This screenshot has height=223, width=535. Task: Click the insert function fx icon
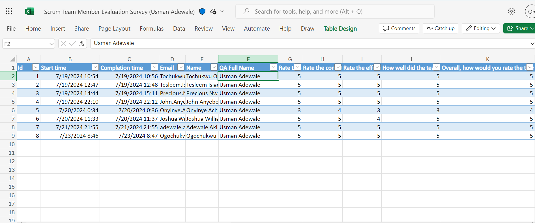(82, 44)
